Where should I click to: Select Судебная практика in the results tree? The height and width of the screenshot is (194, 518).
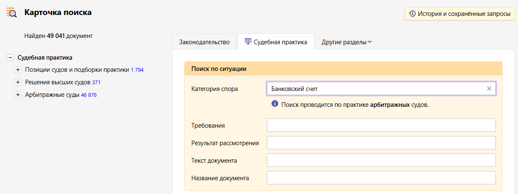(x=45, y=58)
